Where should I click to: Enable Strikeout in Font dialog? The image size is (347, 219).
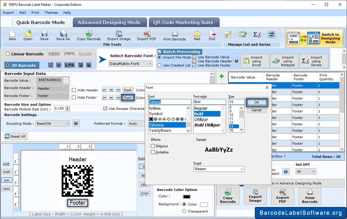[x=153, y=146]
